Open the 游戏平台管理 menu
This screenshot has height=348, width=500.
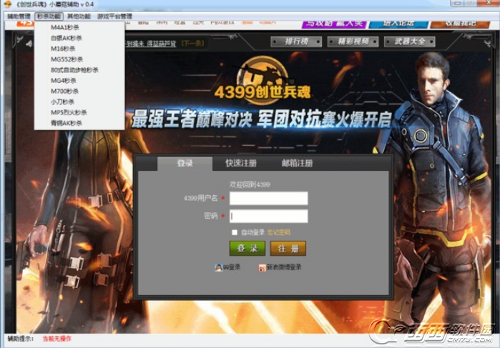(114, 16)
